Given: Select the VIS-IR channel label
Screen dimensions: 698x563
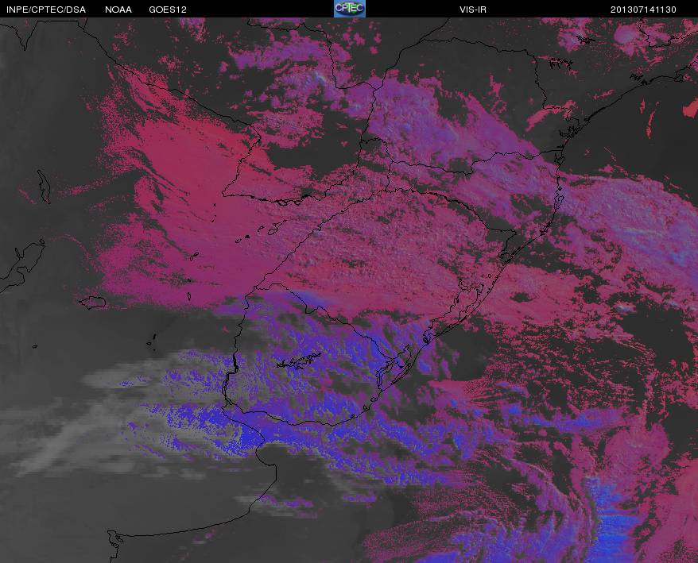Looking at the screenshot, I should (473, 10).
